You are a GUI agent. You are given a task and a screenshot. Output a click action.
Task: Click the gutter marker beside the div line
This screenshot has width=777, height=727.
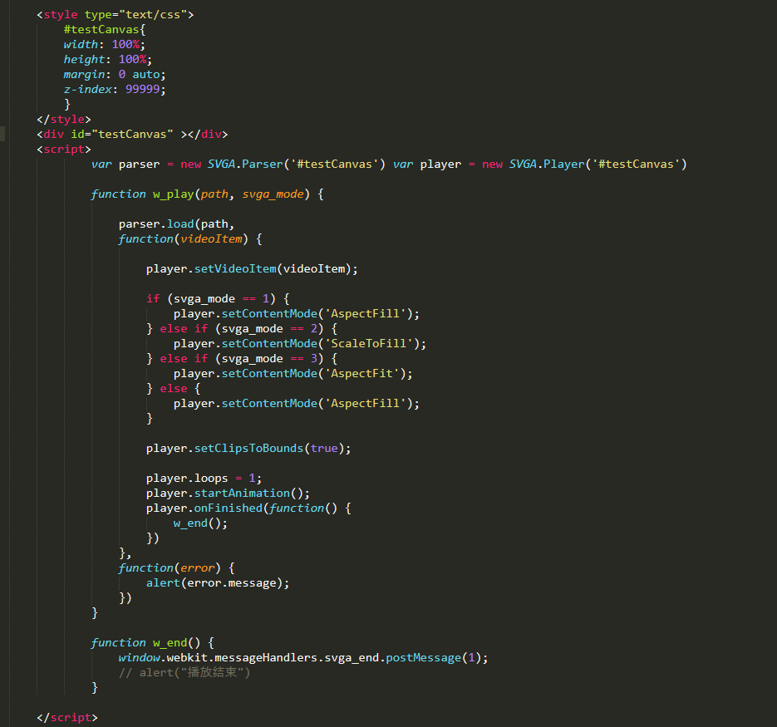click(2, 134)
